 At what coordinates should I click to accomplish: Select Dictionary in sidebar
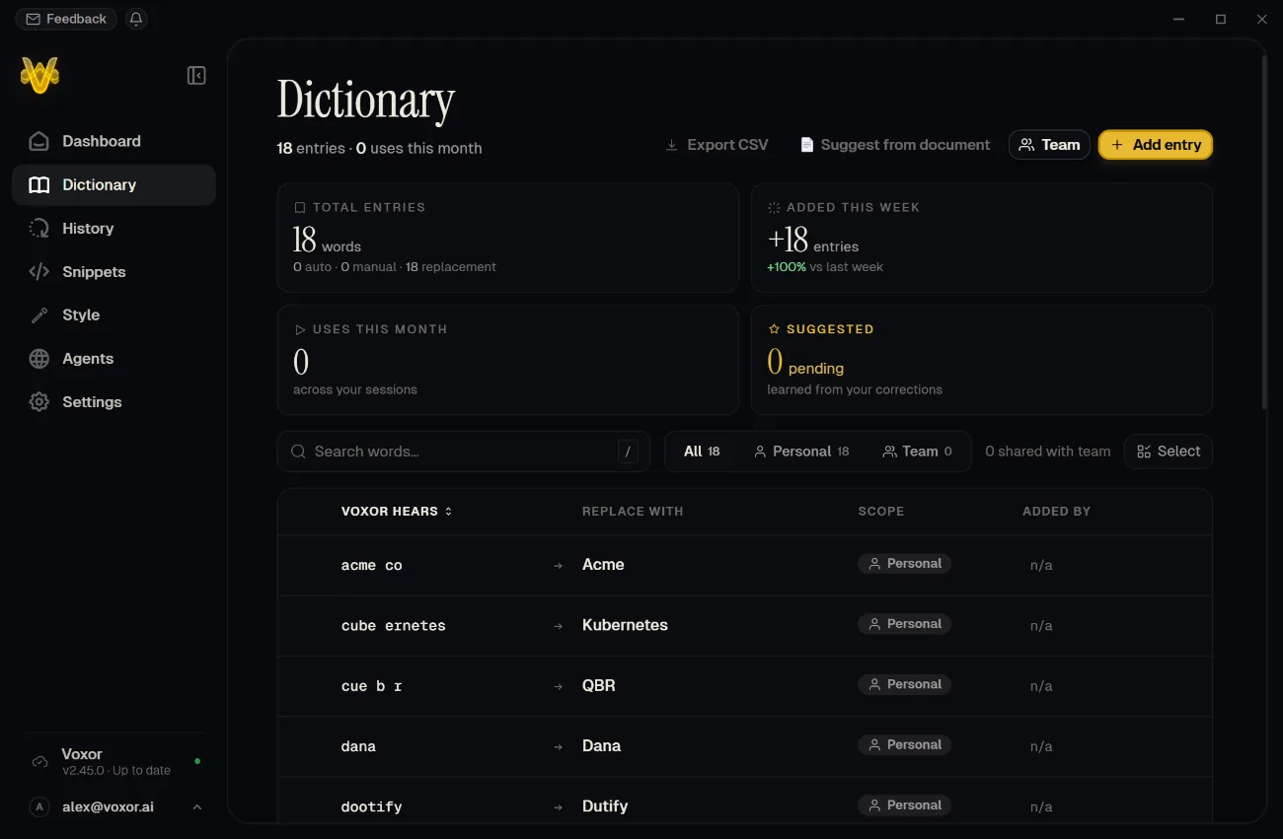tap(113, 184)
